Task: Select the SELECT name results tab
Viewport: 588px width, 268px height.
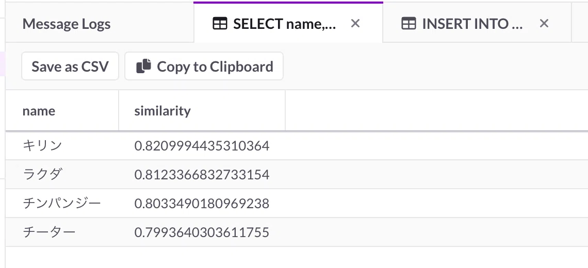Action: coord(288,23)
